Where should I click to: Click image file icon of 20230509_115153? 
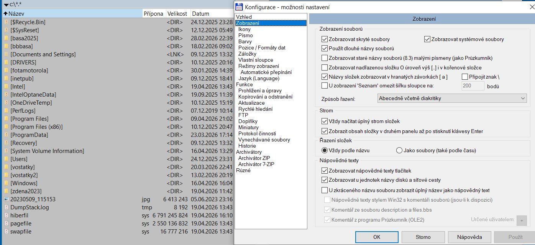(x=6, y=199)
